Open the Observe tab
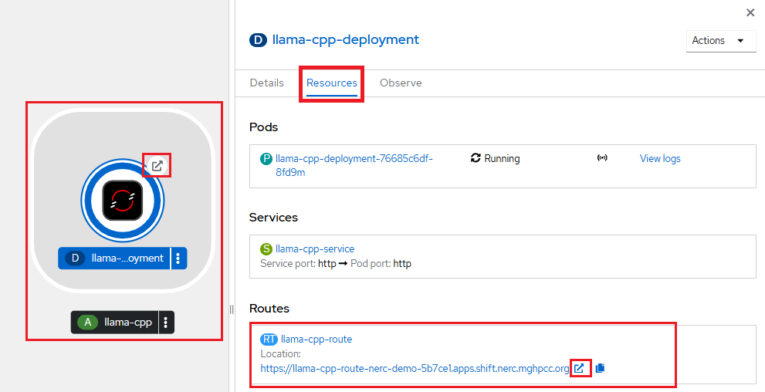 401,83
